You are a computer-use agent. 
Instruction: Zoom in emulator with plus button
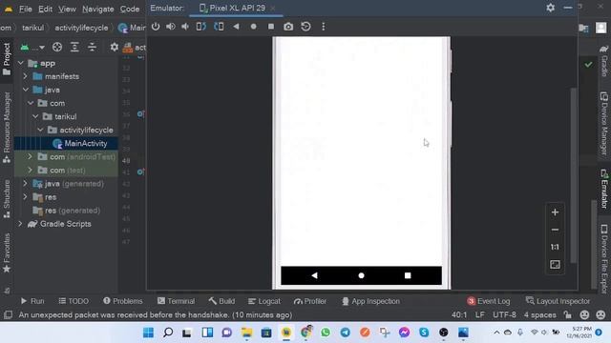click(556, 212)
